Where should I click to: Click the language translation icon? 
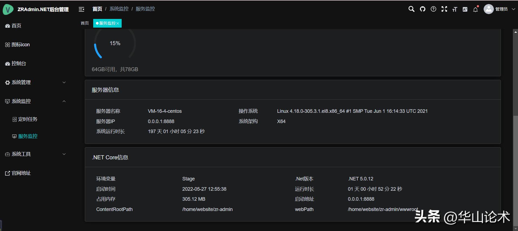click(x=465, y=9)
